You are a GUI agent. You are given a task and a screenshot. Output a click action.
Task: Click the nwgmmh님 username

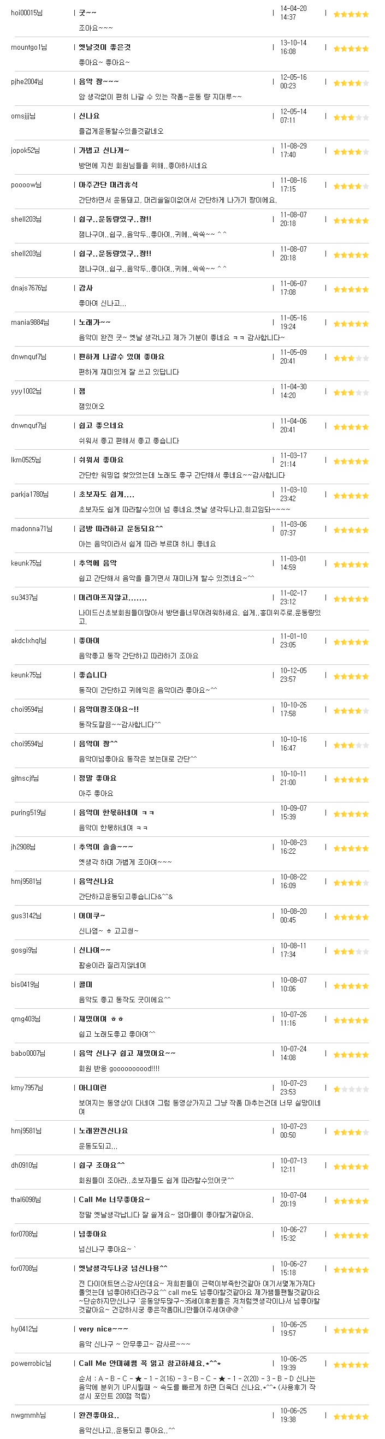pos(28,1415)
